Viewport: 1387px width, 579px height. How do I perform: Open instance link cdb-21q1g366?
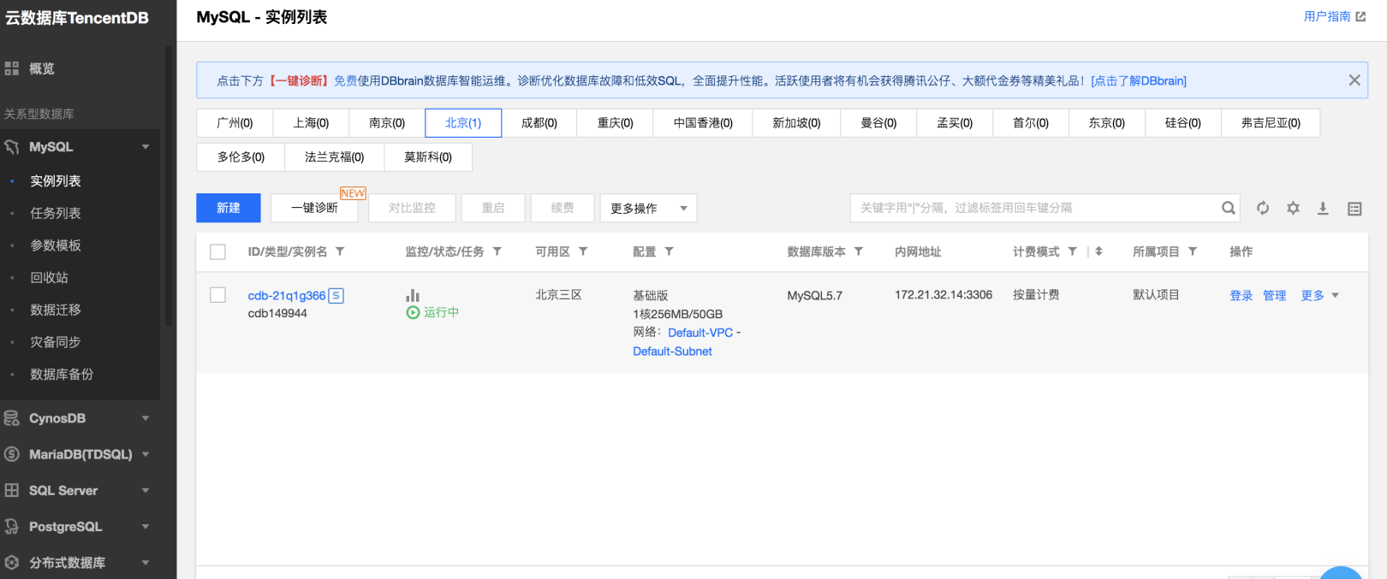[x=287, y=296]
